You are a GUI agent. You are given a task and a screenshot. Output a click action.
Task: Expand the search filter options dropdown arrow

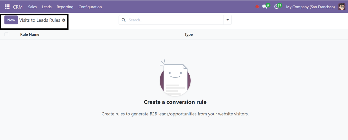[x=227, y=20]
